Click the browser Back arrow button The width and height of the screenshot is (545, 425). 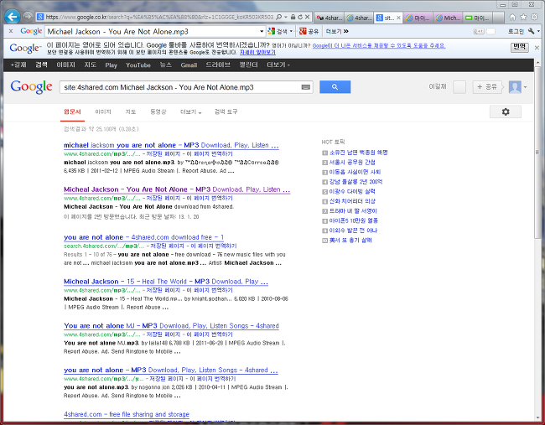tap(13, 16)
